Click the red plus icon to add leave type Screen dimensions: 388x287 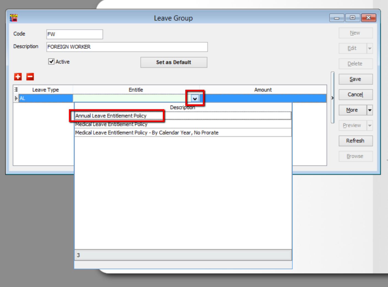(18, 77)
